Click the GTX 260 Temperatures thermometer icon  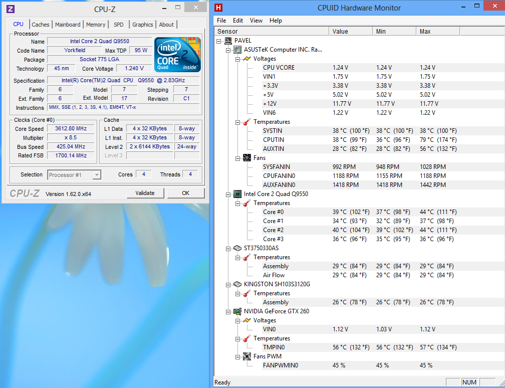(246, 338)
